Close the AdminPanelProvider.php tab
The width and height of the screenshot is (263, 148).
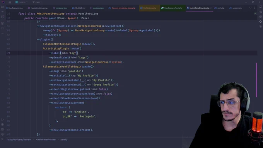pyautogui.click(x=211, y=8)
